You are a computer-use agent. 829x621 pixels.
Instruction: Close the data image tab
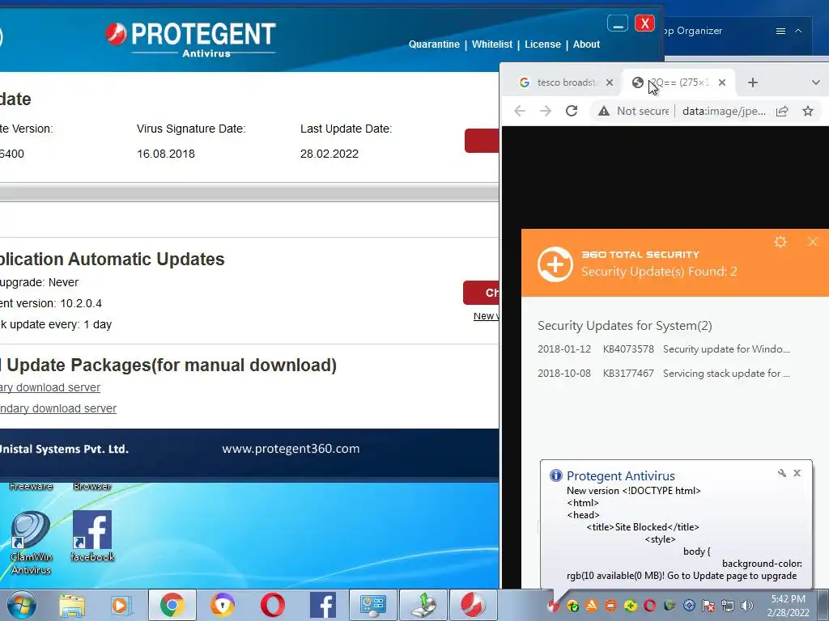(x=721, y=82)
